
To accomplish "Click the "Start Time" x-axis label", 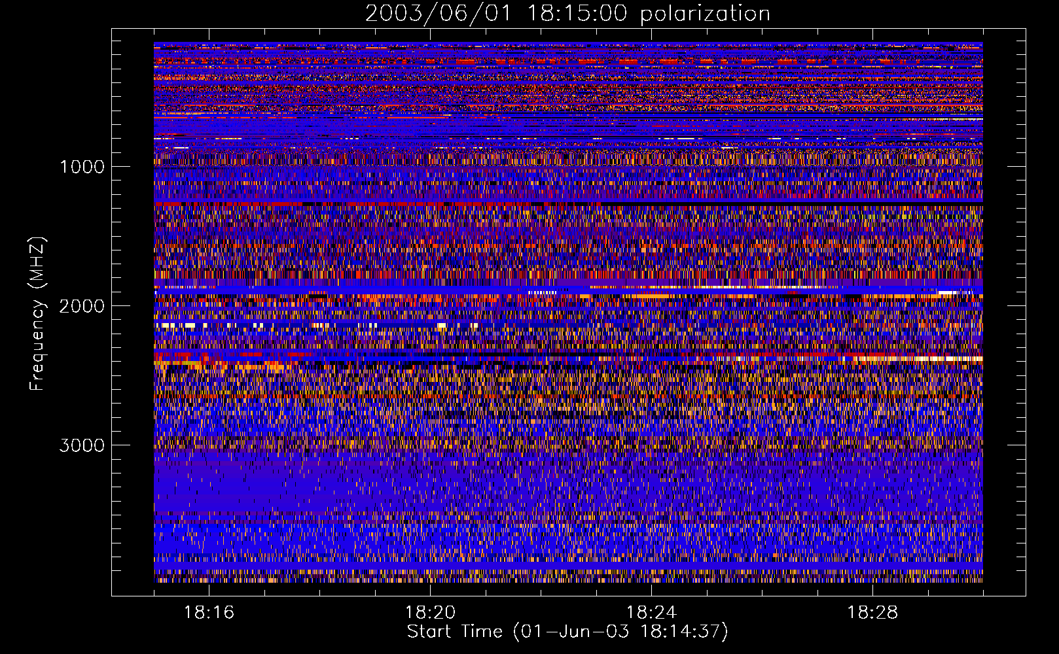I will [x=567, y=632].
